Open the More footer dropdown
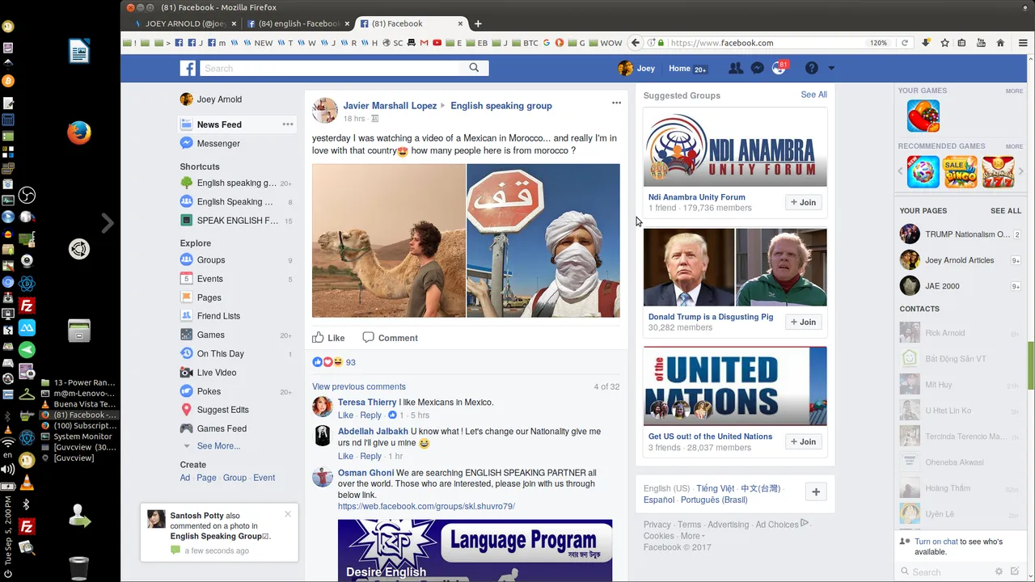 [x=692, y=536]
